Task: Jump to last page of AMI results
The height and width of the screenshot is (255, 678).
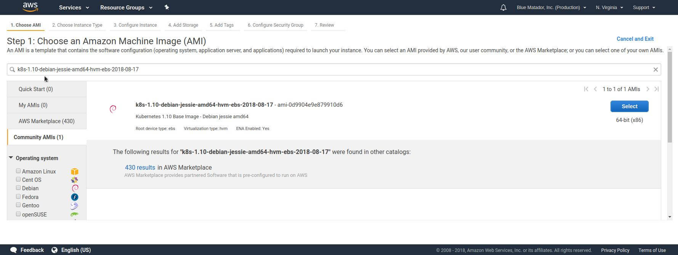Action: [656, 89]
